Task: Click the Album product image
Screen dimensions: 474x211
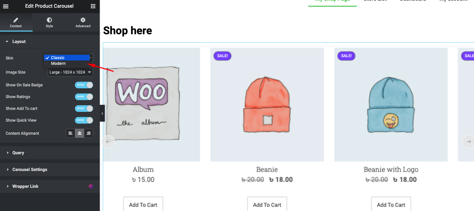Action: pyautogui.click(x=143, y=104)
